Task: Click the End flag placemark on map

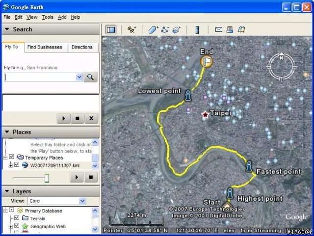Action: [206, 61]
